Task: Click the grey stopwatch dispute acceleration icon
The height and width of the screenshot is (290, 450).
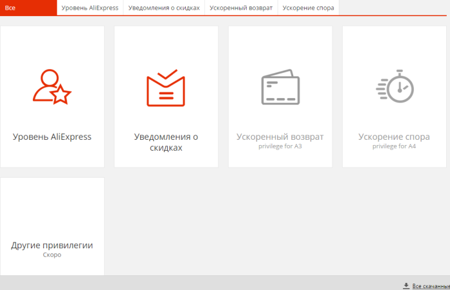Action: [395, 86]
